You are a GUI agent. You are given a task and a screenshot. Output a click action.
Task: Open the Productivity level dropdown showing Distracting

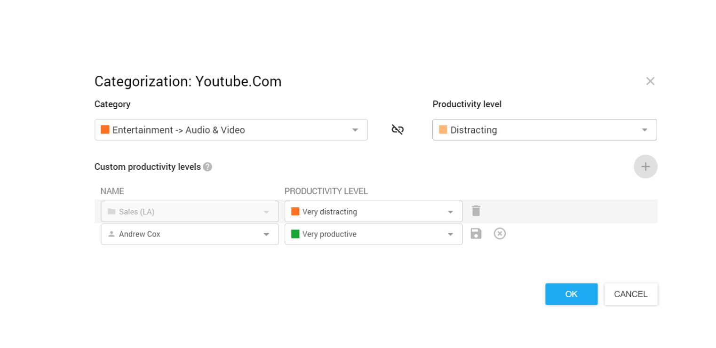(545, 130)
